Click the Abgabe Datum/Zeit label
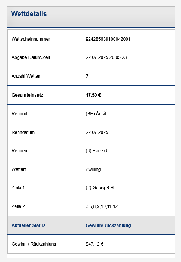Viewport: 181px width, 262px height. pyautogui.click(x=31, y=57)
